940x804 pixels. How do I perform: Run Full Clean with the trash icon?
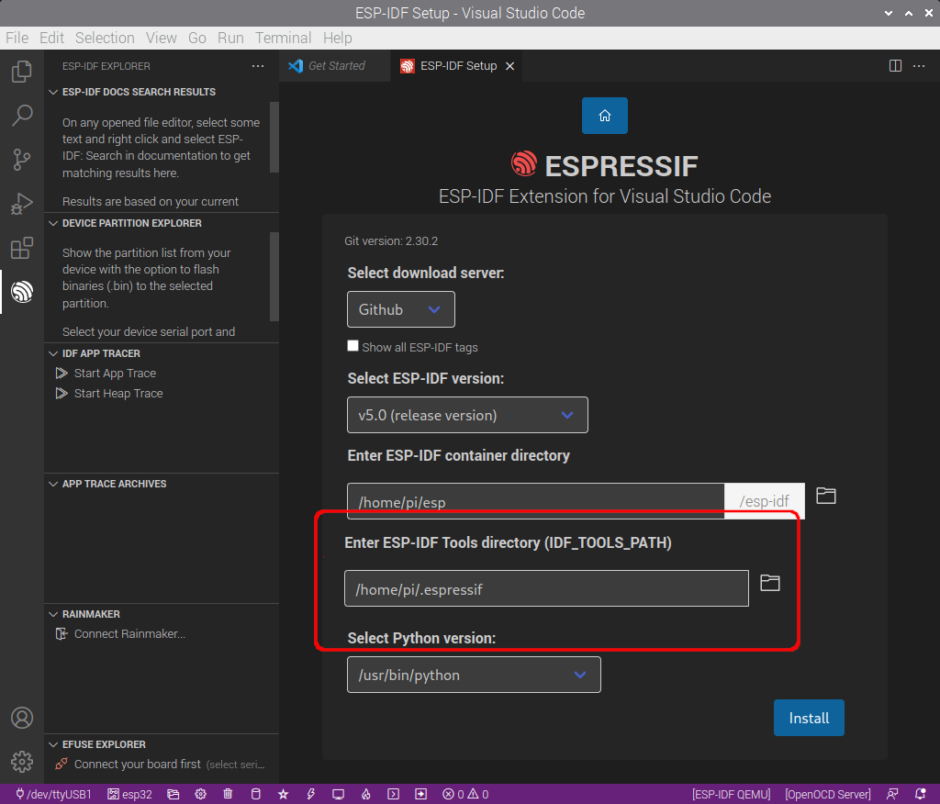coord(228,794)
